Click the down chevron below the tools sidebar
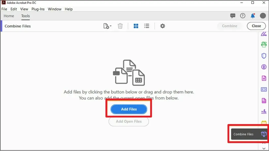269x151 pixels. pos(263,148)
